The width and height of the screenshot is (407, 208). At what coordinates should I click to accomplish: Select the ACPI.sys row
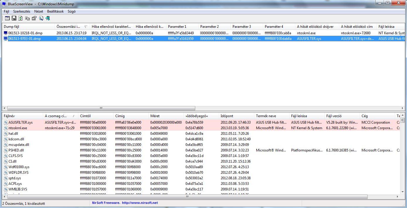201,184
